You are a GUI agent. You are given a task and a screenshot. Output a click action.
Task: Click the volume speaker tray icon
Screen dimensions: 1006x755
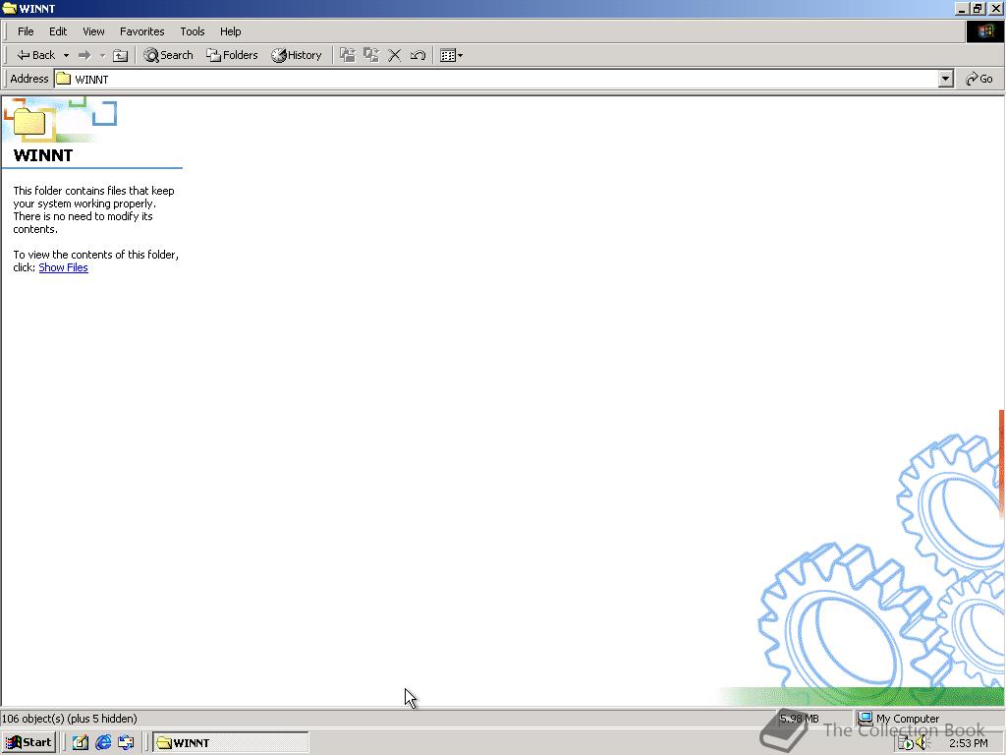click(x=922, y=743)
